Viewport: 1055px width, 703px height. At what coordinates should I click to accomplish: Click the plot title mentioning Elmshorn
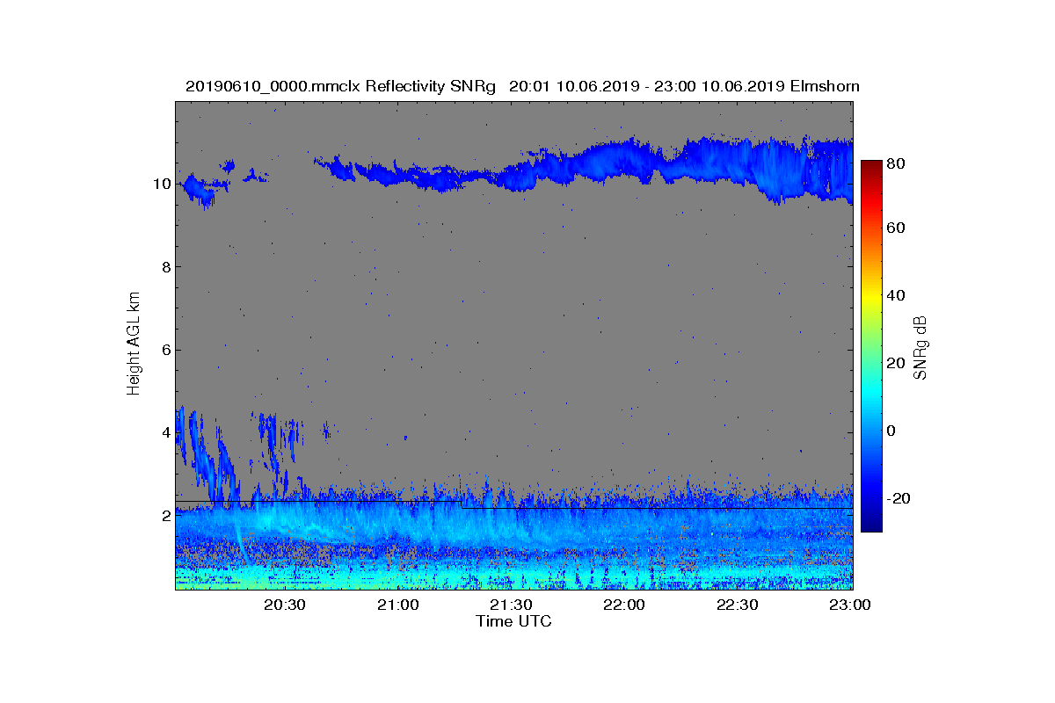click(x=522, y=86)
